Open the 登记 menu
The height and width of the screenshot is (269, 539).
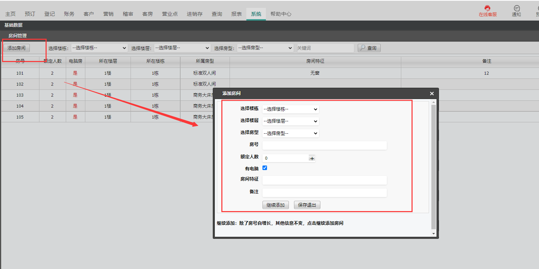coord(49,14)
